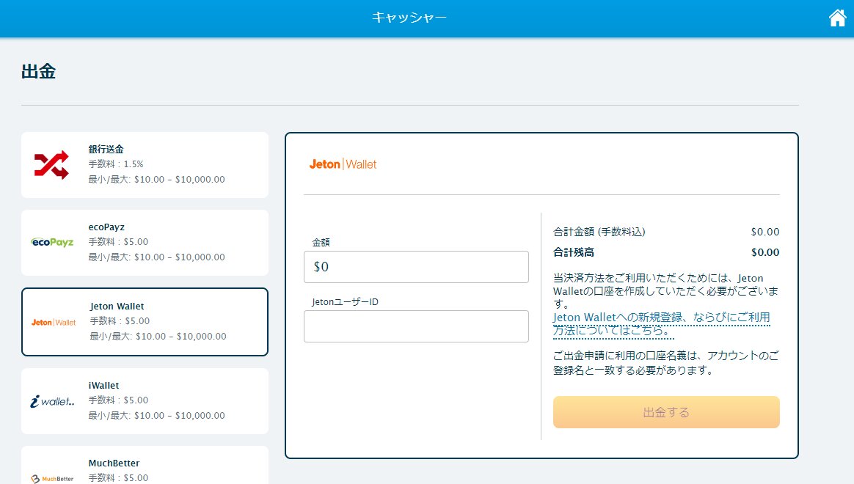The image size is (854, 484).
Task: Click iWallet 最小/最大 limits text
Action: pyautogui.click(x=157, y=415)
